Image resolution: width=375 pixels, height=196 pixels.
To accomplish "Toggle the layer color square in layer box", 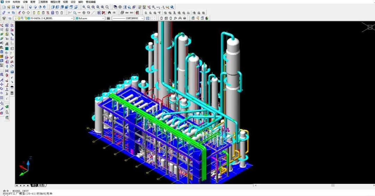I will 28,18.
